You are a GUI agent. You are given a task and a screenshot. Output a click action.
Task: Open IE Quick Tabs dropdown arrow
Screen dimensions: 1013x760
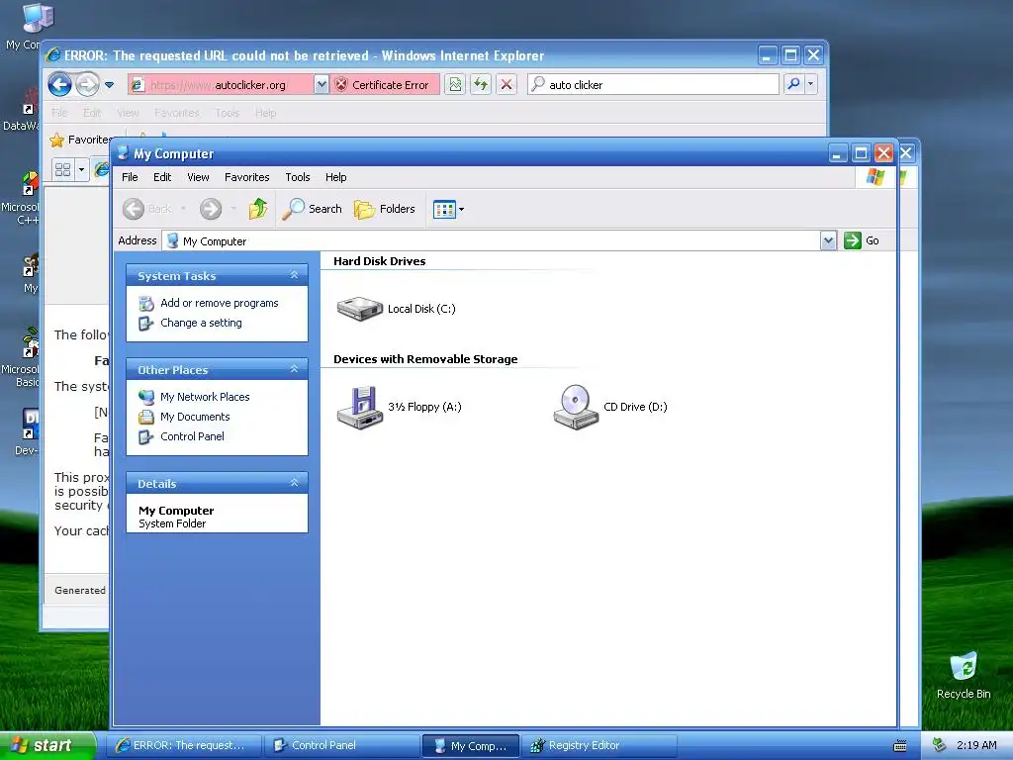coord(81,170)
